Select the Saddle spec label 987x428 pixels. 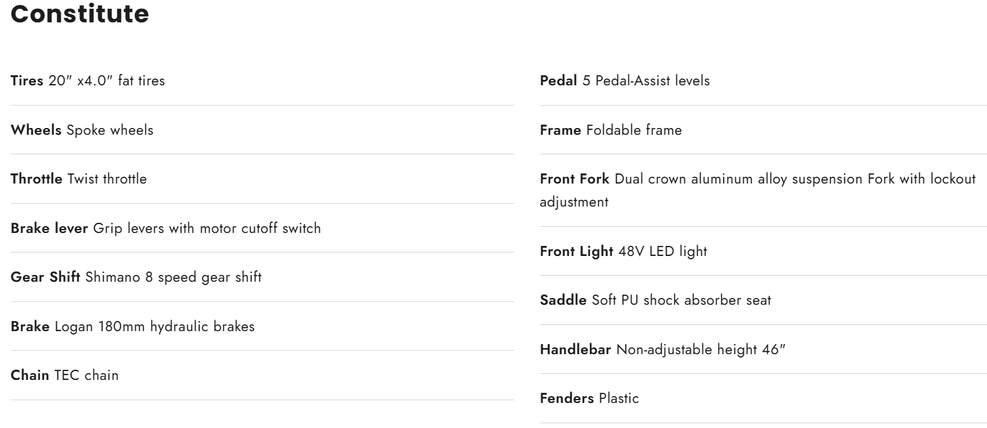563,300
